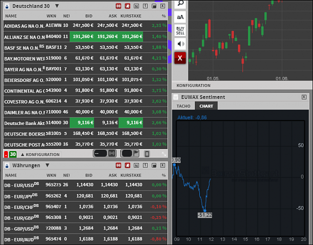Select the BASF SE NA O.N. row
Screen dimensions: 313x245
point(86,47)
